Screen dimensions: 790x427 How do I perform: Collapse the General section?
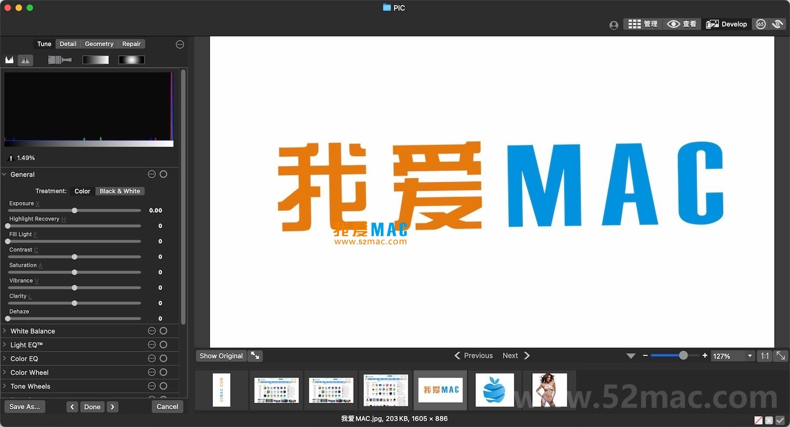[5, 174]
